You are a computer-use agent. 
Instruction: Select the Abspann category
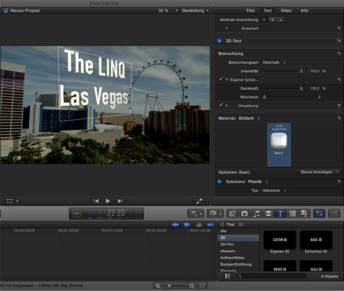239,251
